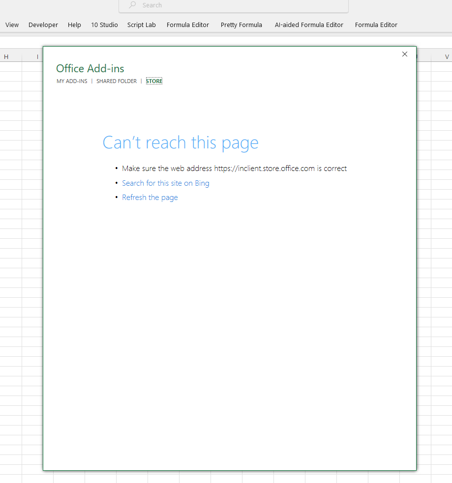
Task: Select column I header
Action: coord(37,57)
